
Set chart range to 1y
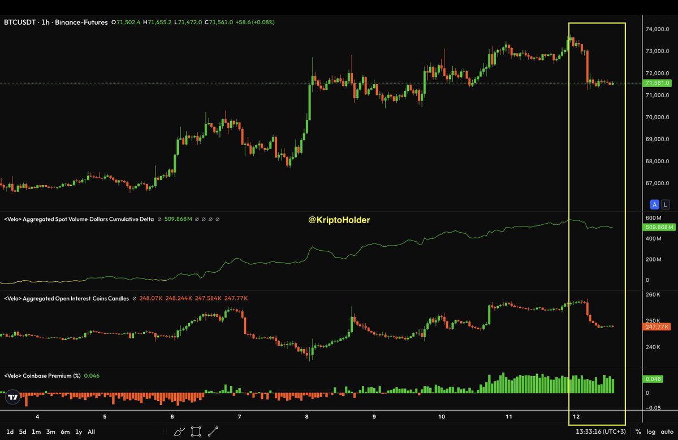pos(79,432)
